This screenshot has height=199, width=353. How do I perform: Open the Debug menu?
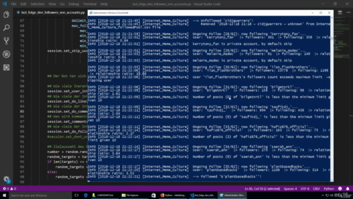tap(73, 4)
